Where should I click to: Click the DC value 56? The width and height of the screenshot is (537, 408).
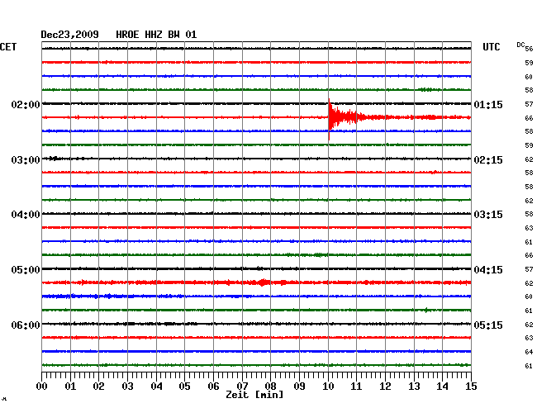529,49
